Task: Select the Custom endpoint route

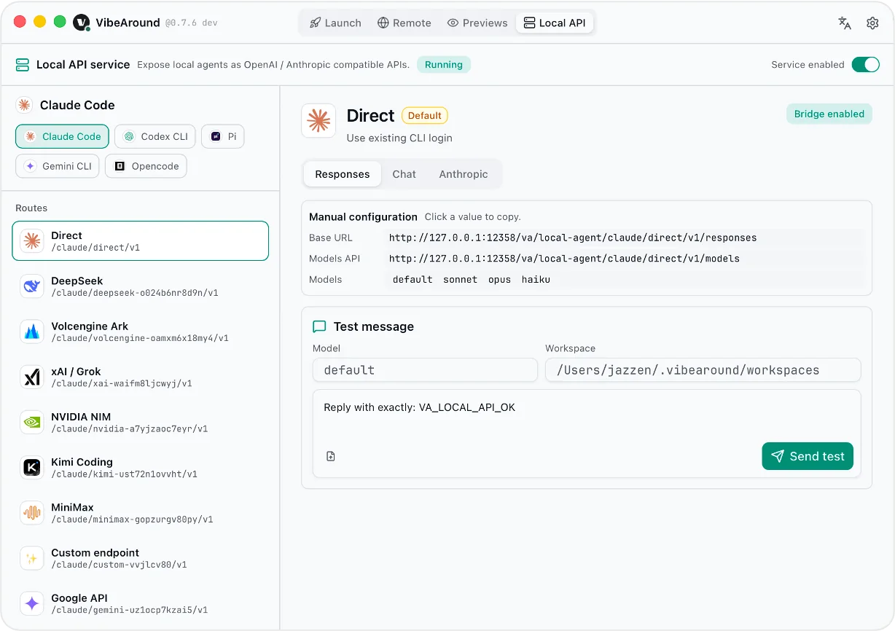Action: 141,558
